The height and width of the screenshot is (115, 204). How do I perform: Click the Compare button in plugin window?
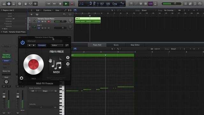pos(42,45)
